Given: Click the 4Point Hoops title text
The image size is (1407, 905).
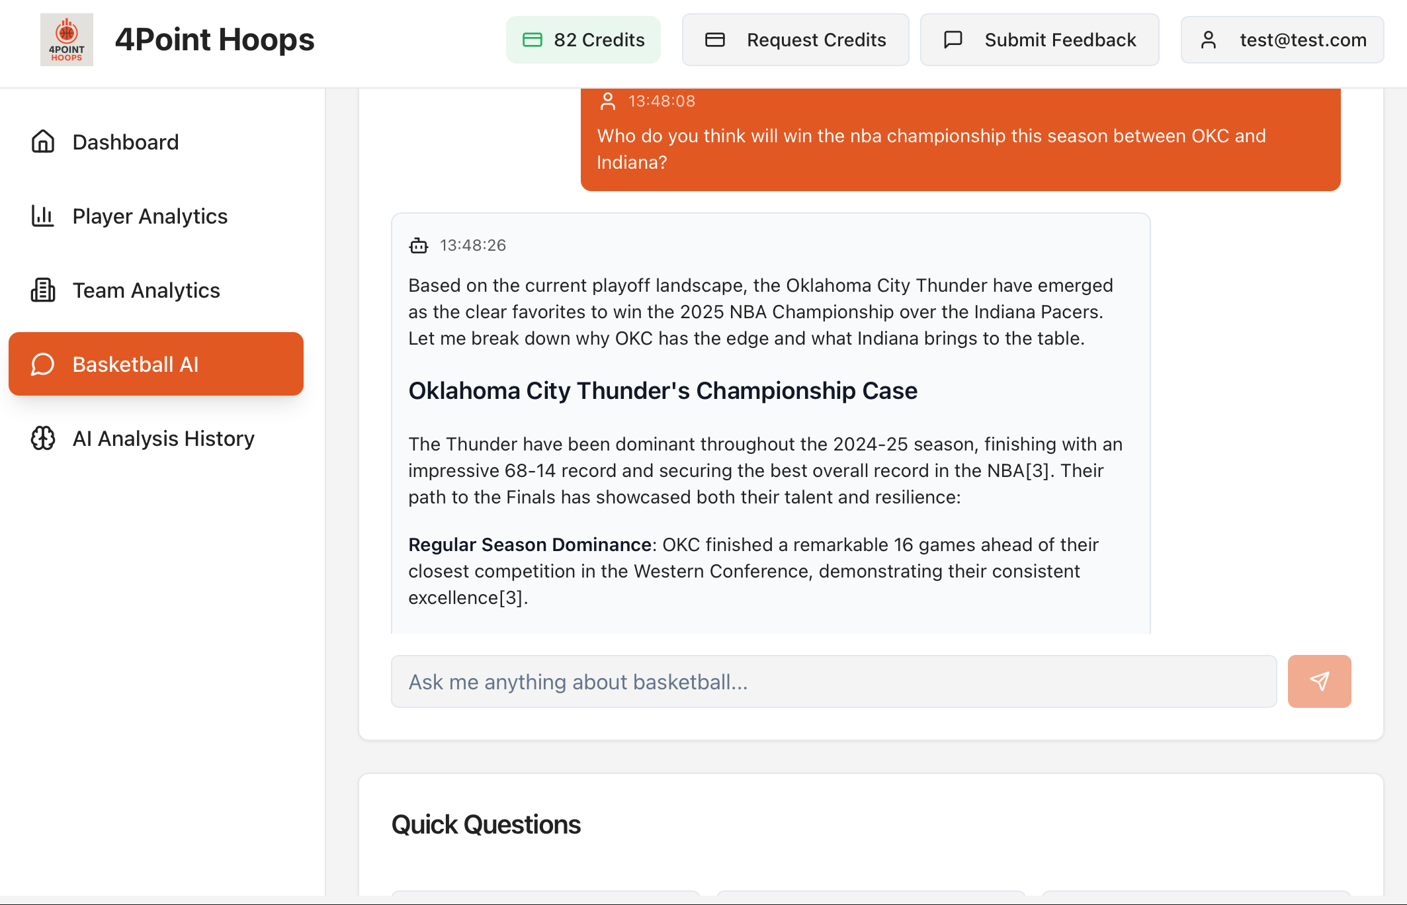Looking at the screenshot, I should pos(215,40).
